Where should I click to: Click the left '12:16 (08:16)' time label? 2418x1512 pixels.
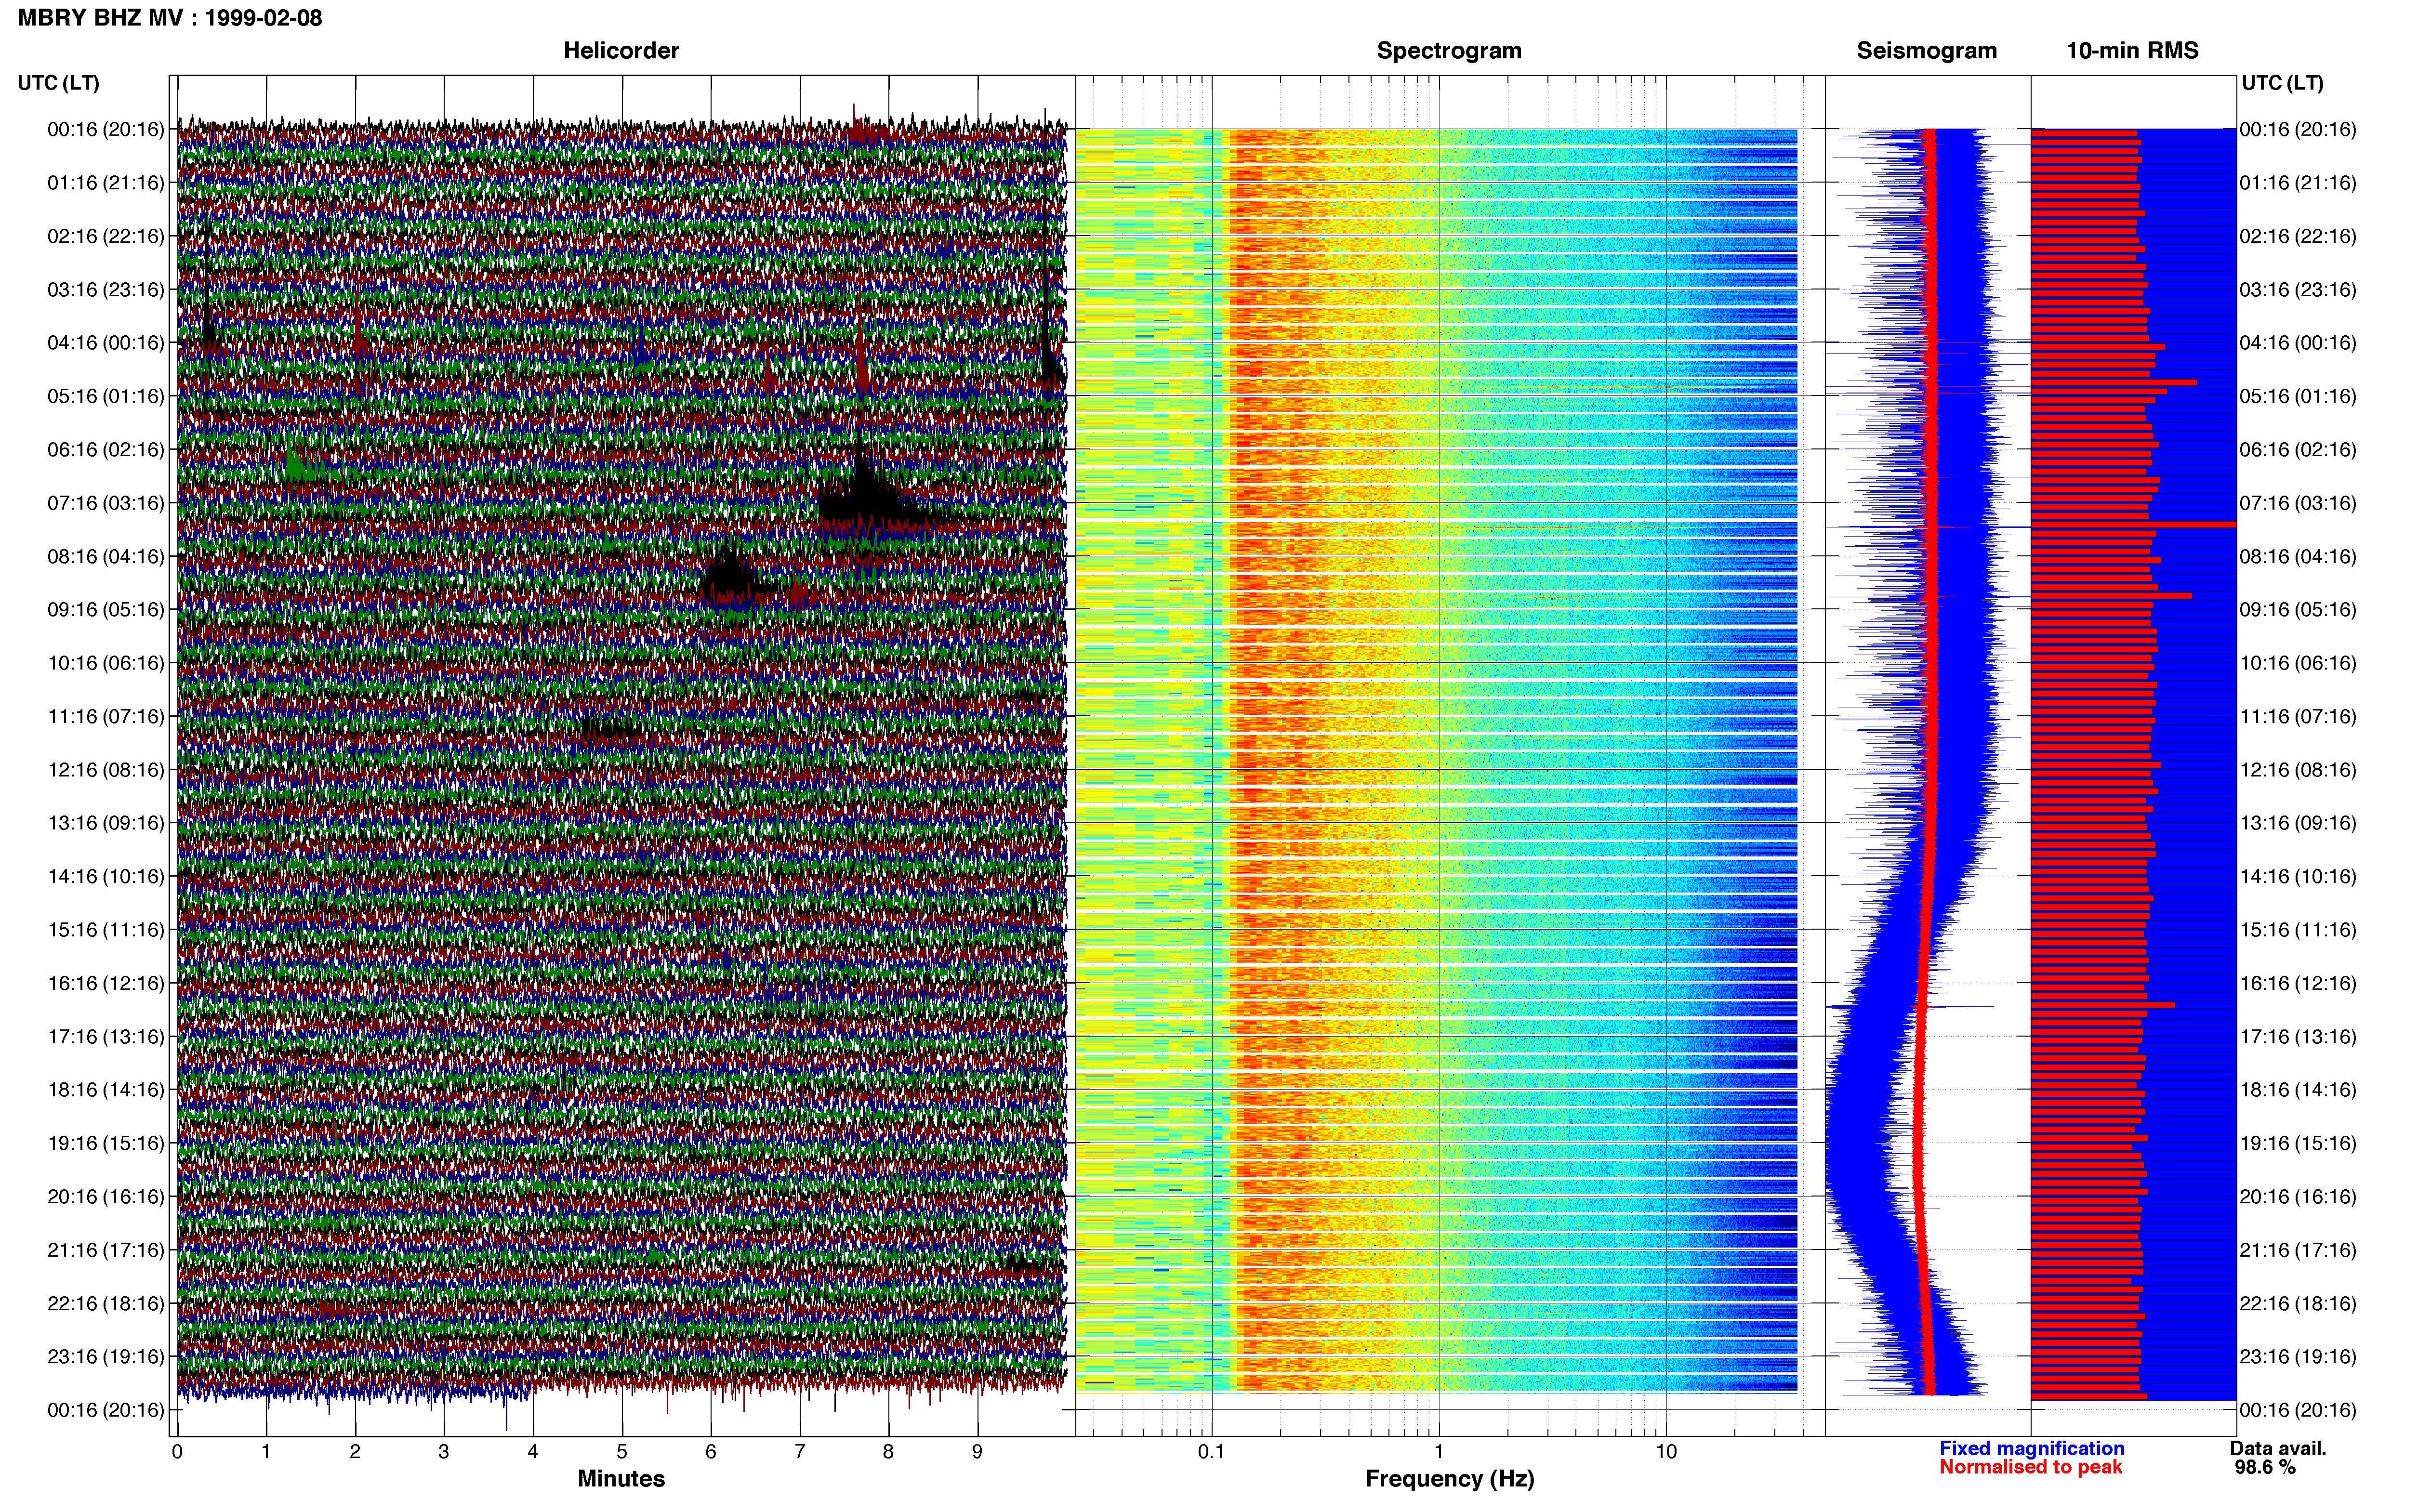106,770
